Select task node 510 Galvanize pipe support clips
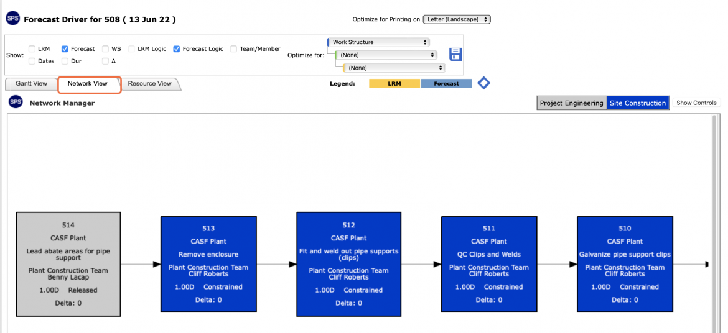728x333 pixels. click(x=625, y=264)
